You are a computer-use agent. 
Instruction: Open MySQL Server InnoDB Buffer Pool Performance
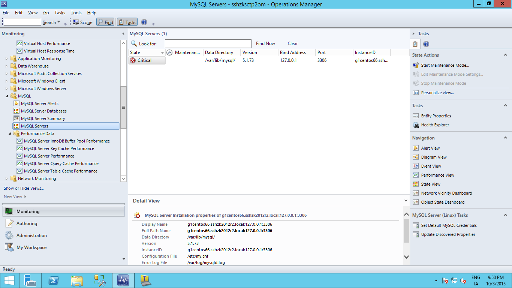67,141
